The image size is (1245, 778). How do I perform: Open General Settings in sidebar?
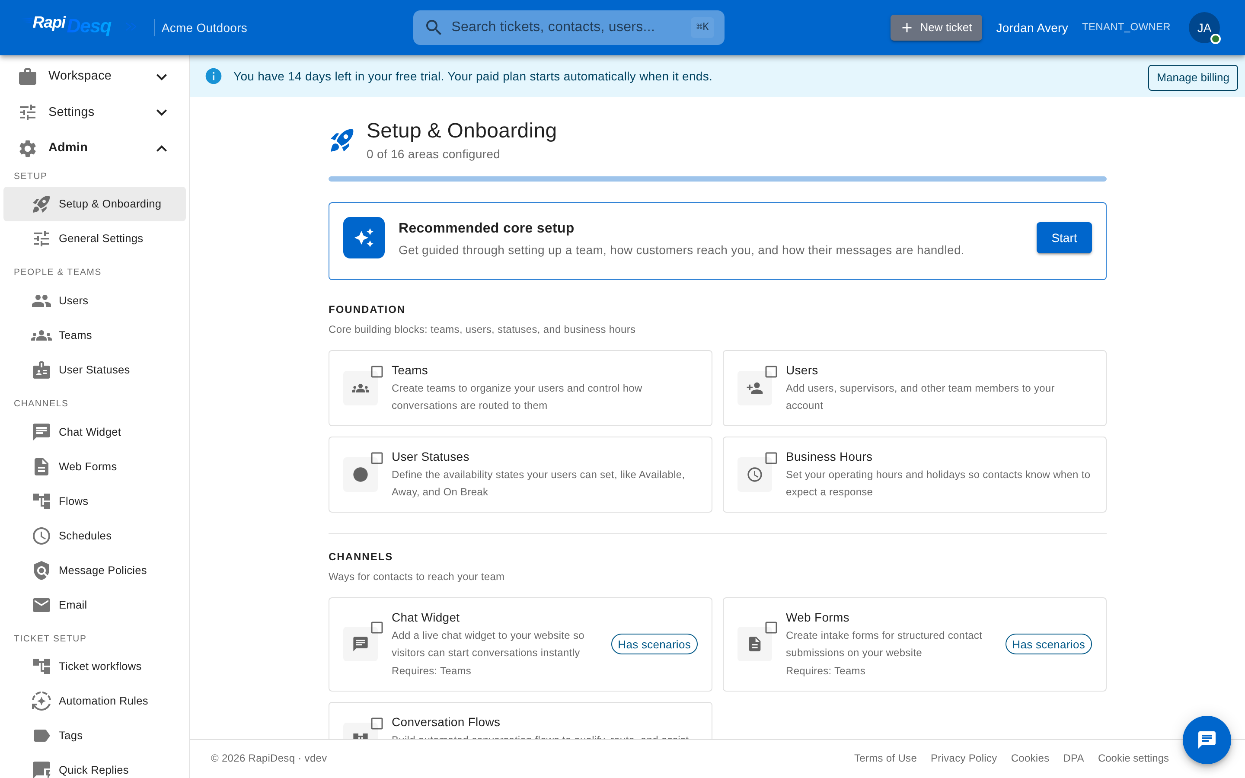click(95, 238)
